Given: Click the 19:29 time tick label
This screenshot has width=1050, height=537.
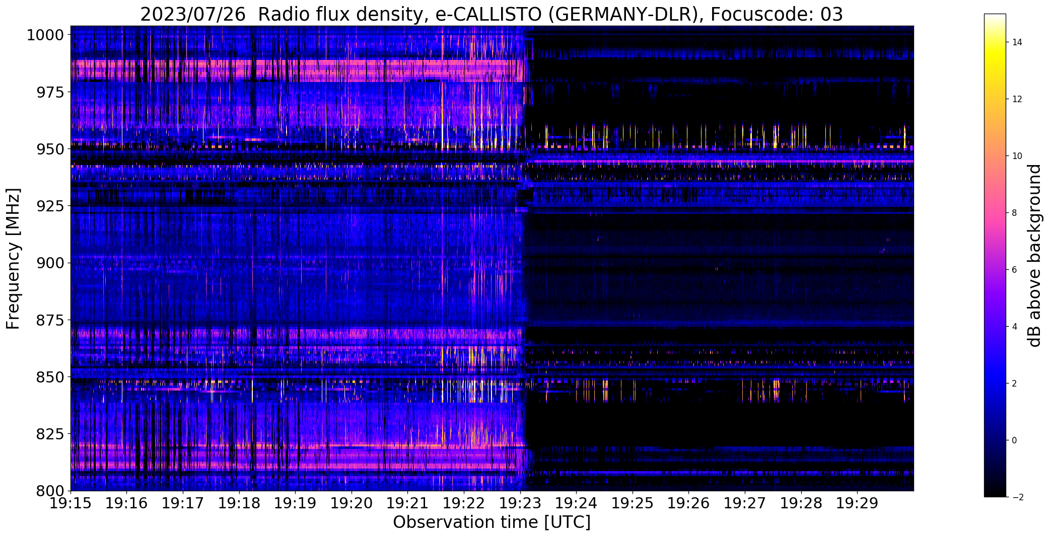Looking at the screenshot, I should tap(858, 503).
